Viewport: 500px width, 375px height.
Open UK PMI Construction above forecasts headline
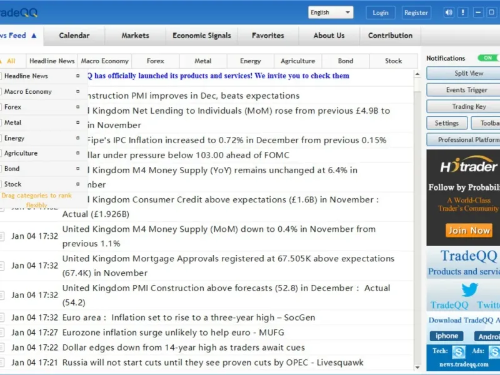pyautogui.click(x=226, y=295)
